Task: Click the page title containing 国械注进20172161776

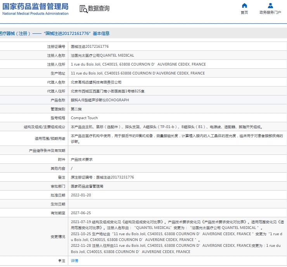Action: [x=55, y=33]
